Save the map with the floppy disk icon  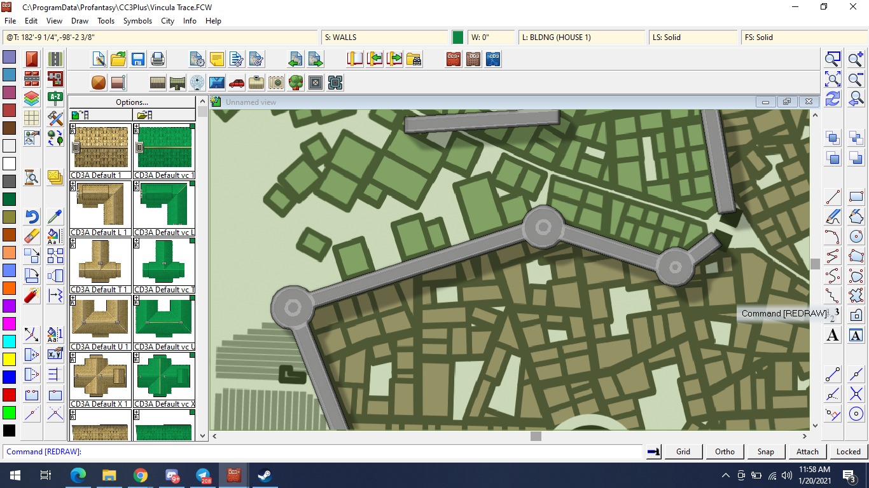pos(138,60)
